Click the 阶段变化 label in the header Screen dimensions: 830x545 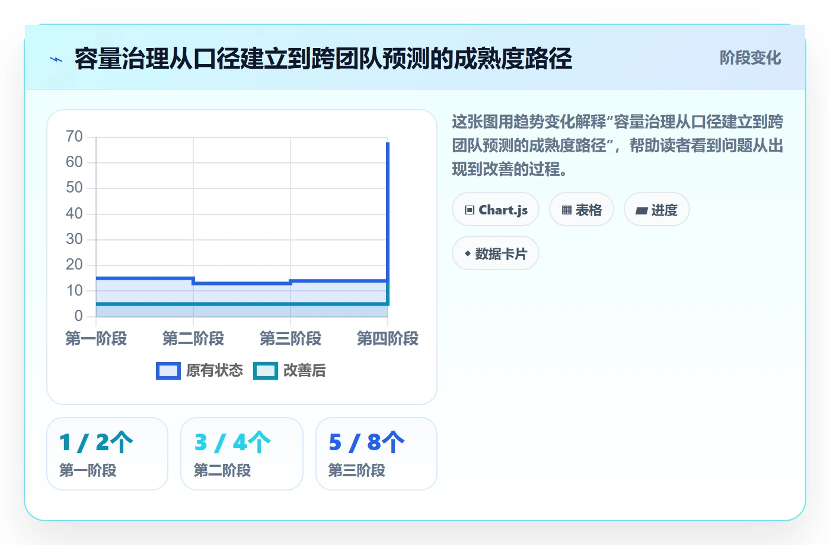click(x=750, y=58)
